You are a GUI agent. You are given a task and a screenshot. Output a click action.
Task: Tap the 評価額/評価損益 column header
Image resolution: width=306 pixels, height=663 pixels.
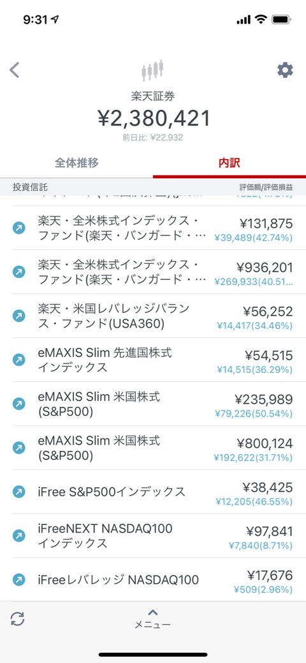click(266, 187)
